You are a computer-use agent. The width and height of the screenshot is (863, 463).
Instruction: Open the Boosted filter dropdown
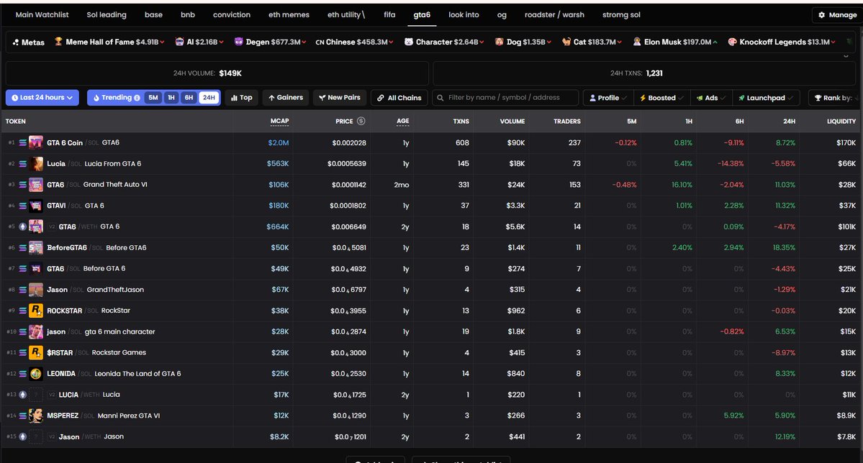[661, 98]
